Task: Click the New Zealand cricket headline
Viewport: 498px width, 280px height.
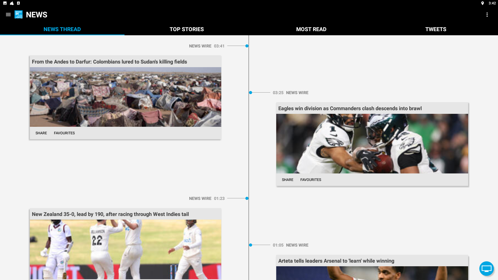Action: click(x=110, y=214)
